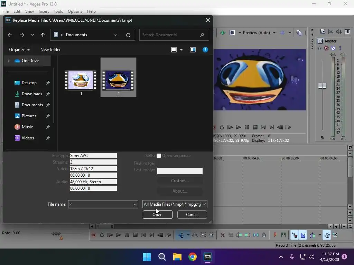Open the Preview (Auto) quality dropdown
This screenshot has height=265, width=354.
point(259,33)
